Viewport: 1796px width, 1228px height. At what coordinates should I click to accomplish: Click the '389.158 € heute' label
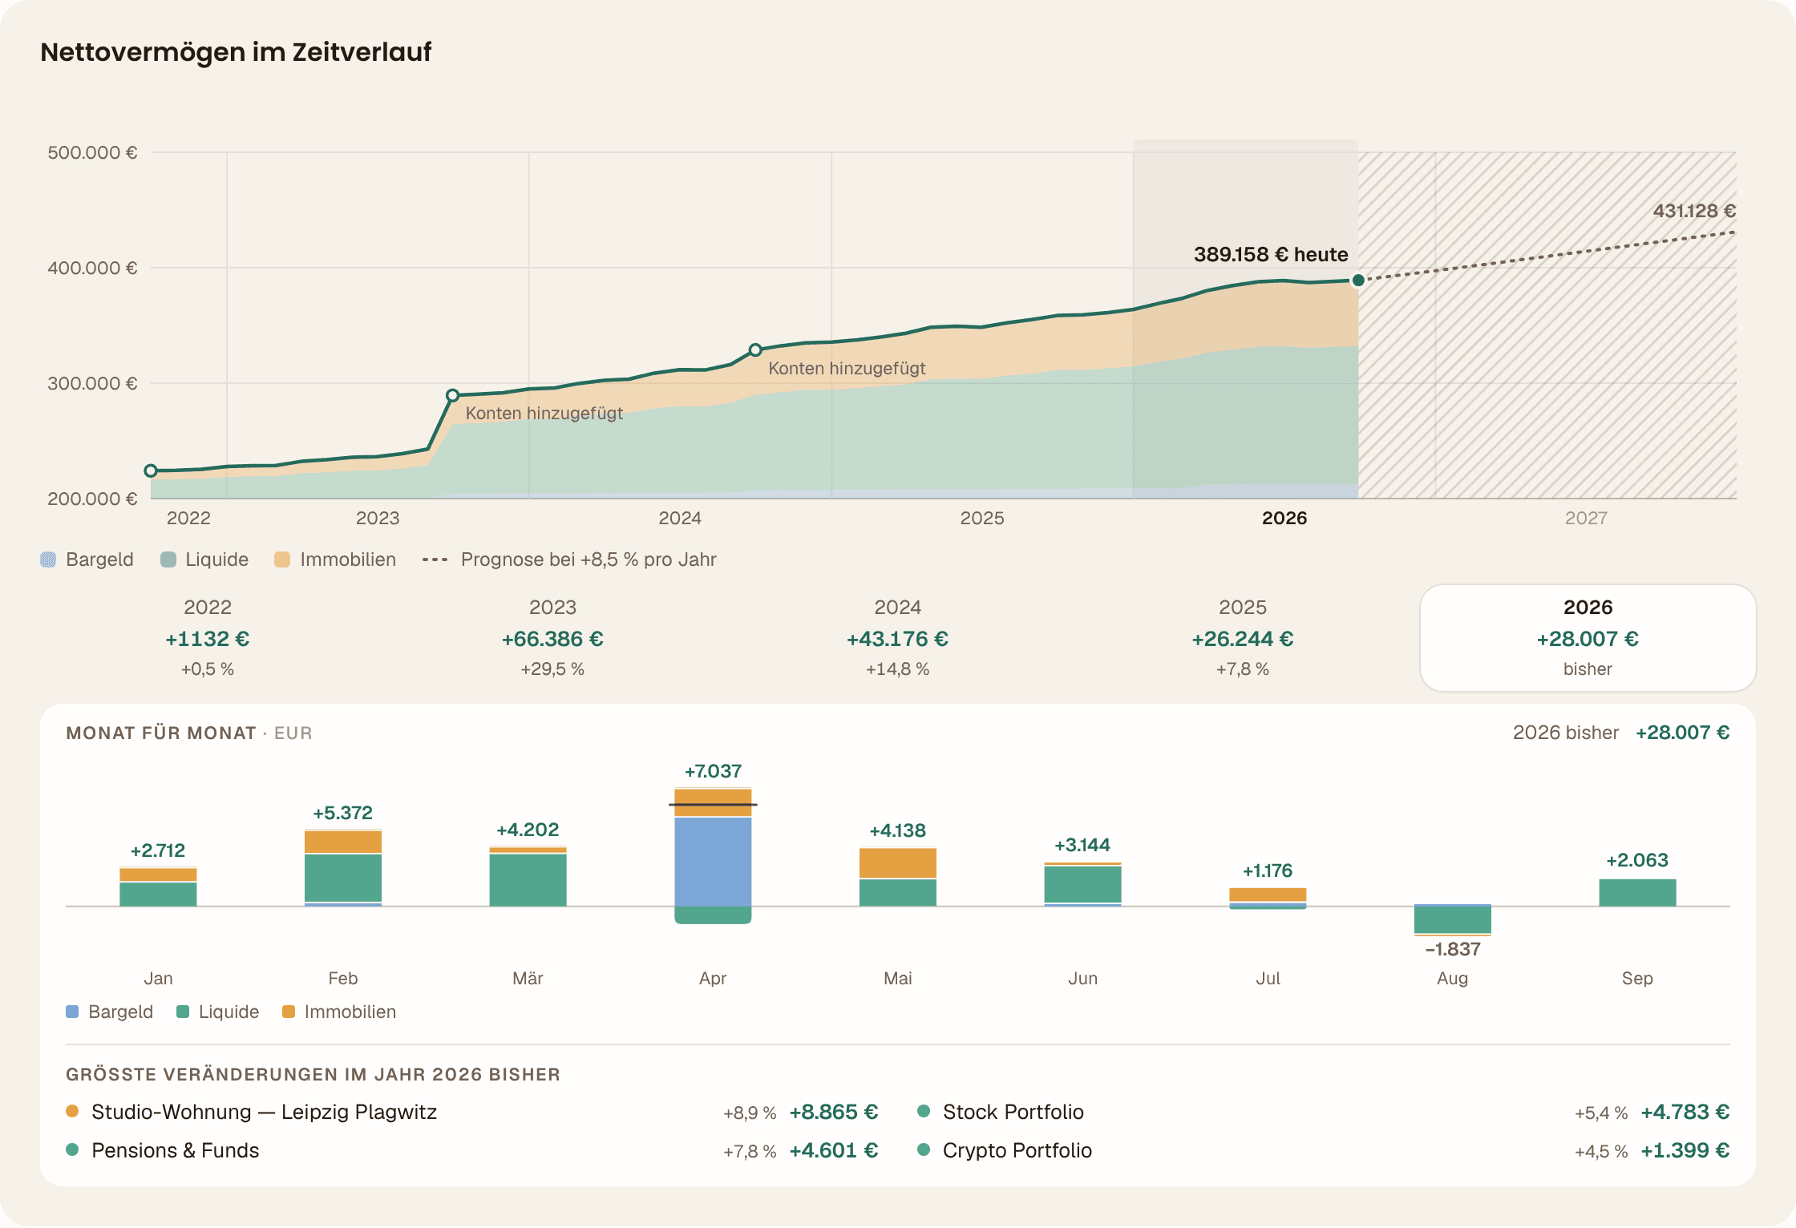click(x=1271, y=254)
